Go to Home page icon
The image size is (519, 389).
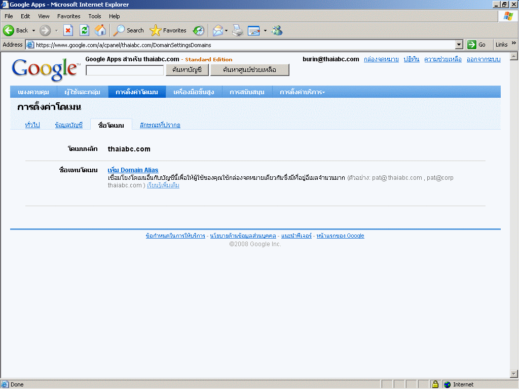100,30
